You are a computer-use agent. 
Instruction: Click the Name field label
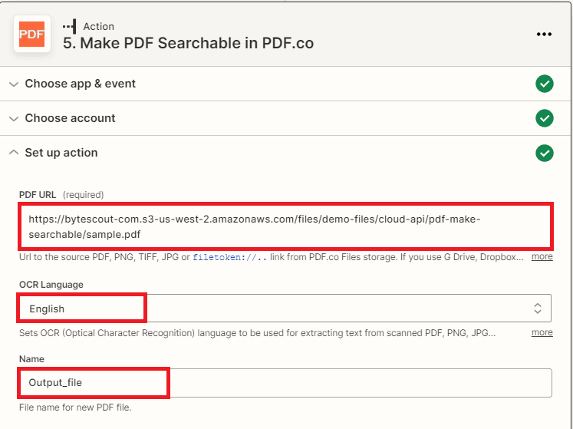pyautogui.click(x=31, y=359)
